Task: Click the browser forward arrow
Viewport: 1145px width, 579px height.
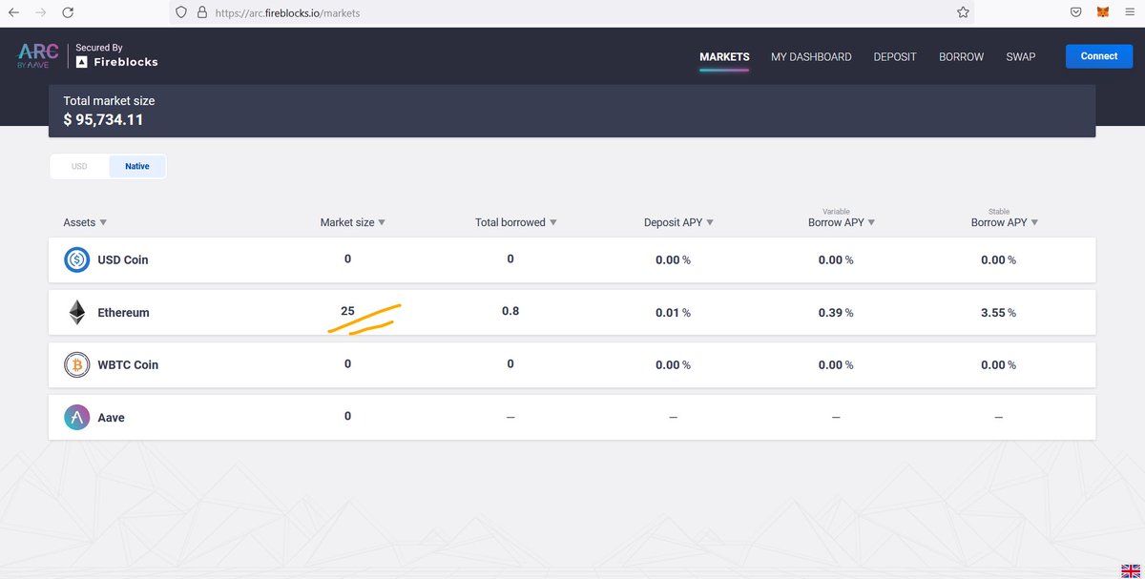Action: pyautogui.click(x=40, y=12)
